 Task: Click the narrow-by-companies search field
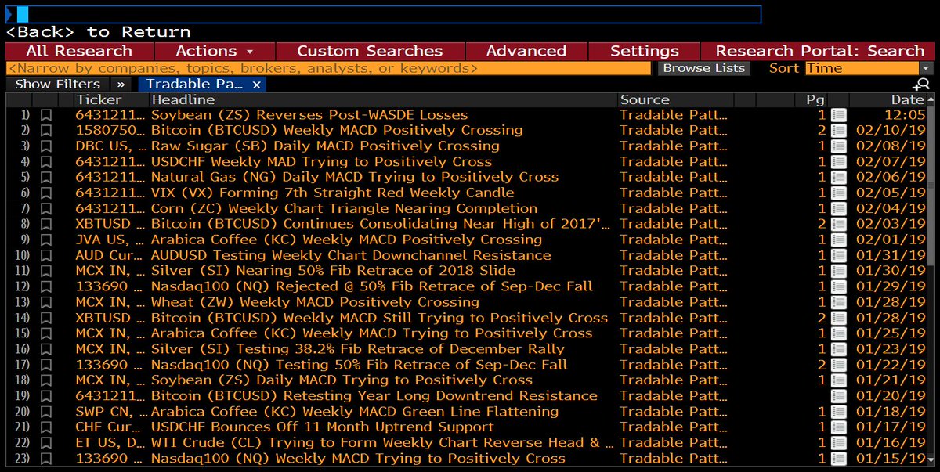tap(313, 68)
